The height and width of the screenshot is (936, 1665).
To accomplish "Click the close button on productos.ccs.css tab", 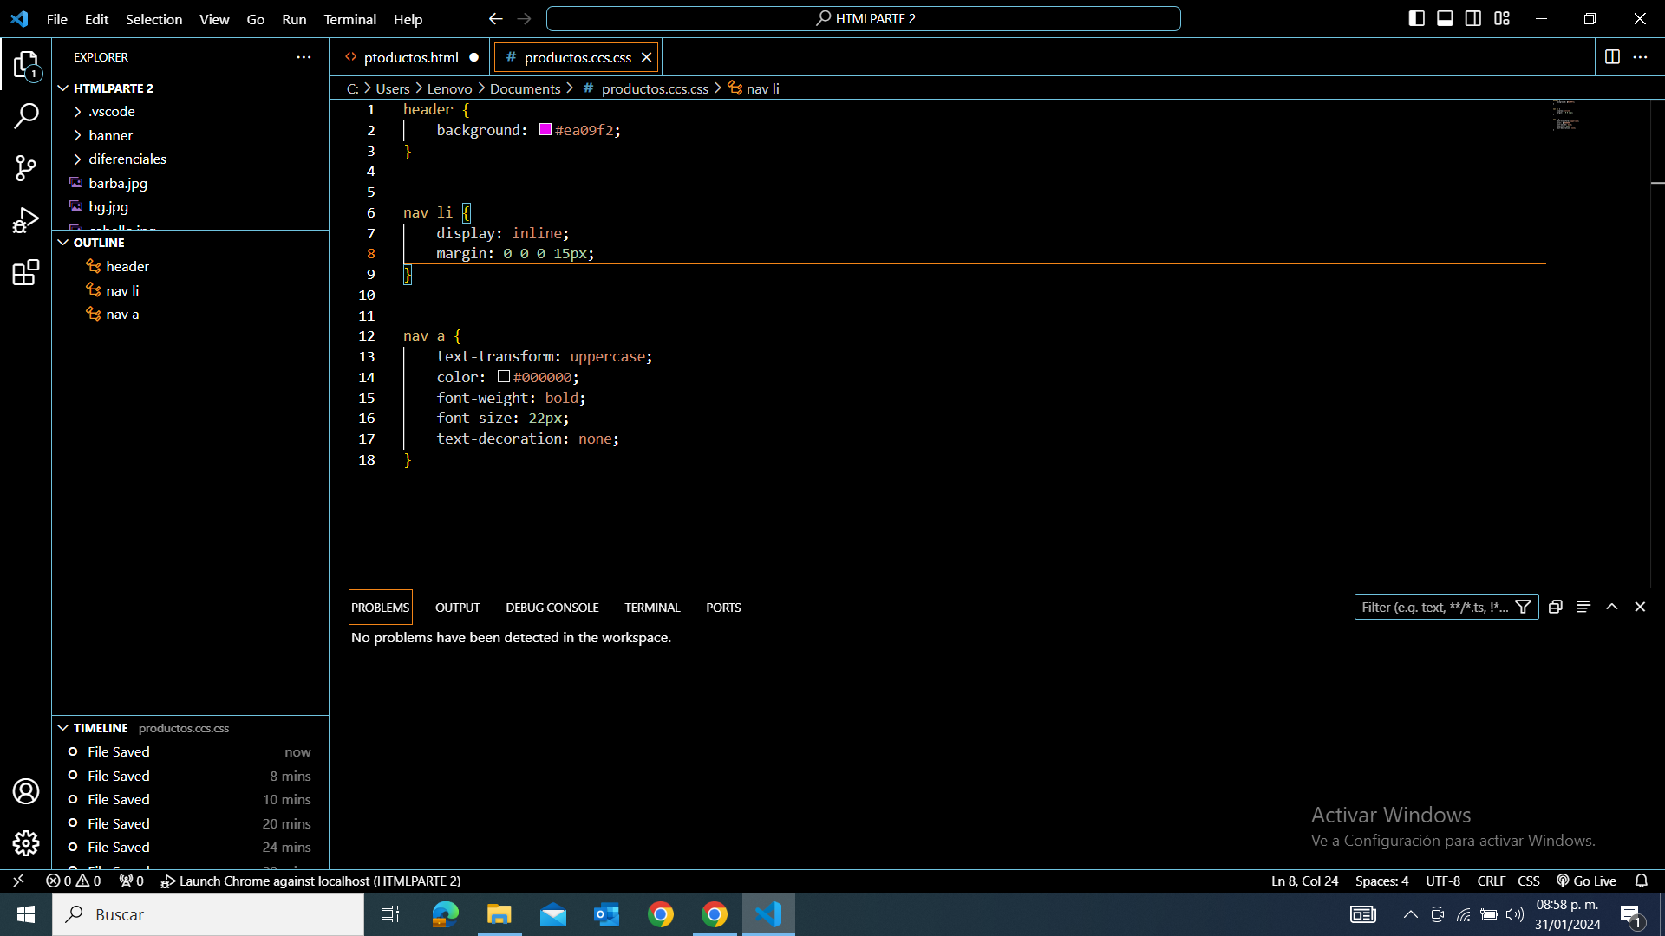I will point(647,56).
